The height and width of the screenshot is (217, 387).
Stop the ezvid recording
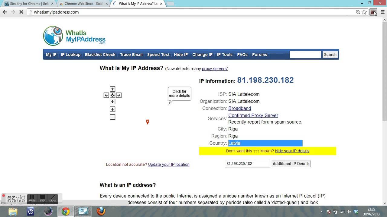tap(42, 198)
